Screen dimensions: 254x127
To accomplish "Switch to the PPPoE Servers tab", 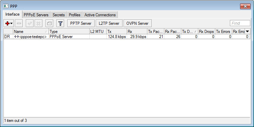I will (36, 15).
